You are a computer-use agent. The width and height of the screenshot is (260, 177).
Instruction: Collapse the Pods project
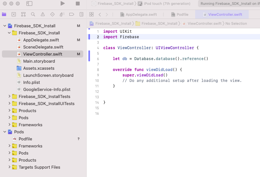click(5, 132)
